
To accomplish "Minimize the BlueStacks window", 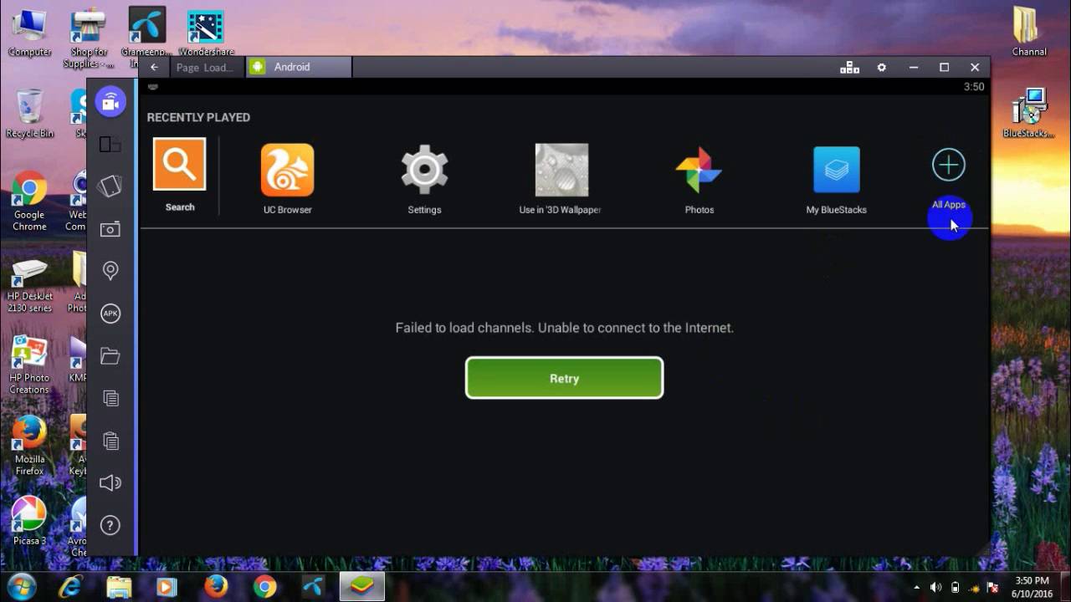I will pos(914,68).
